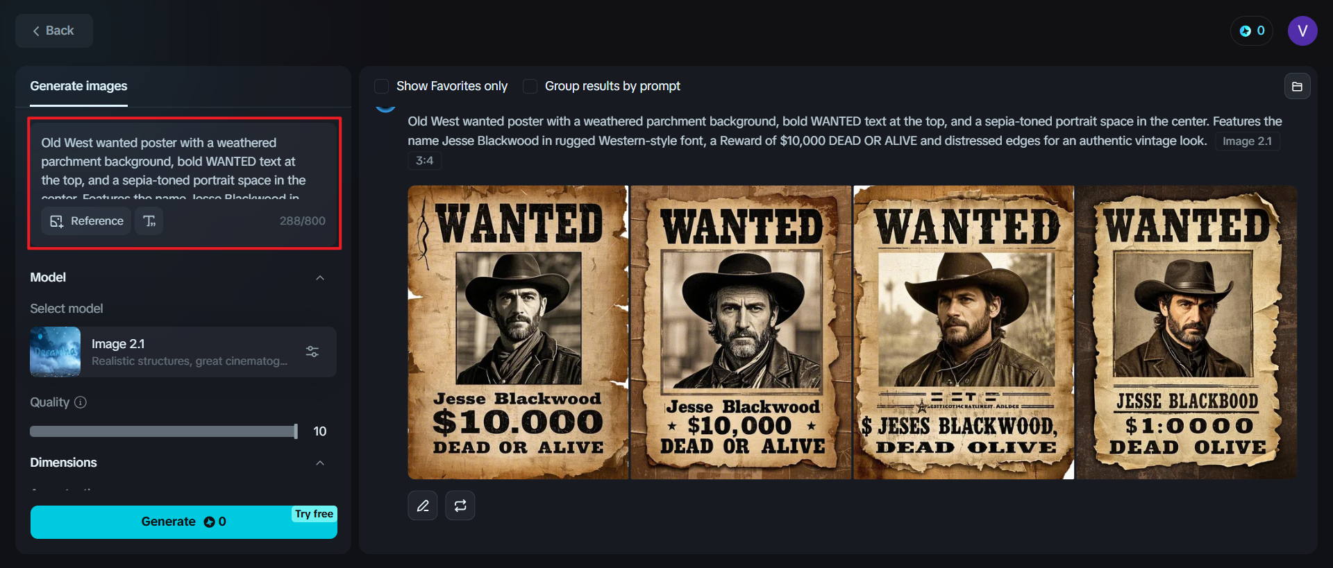
Task: Switch to the Generate images tab
Action: [78, 86]
